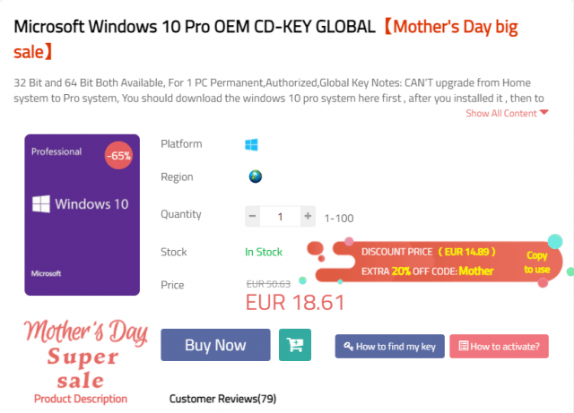Click the Windows 10 Professional product image

click(x=81, y=215)
